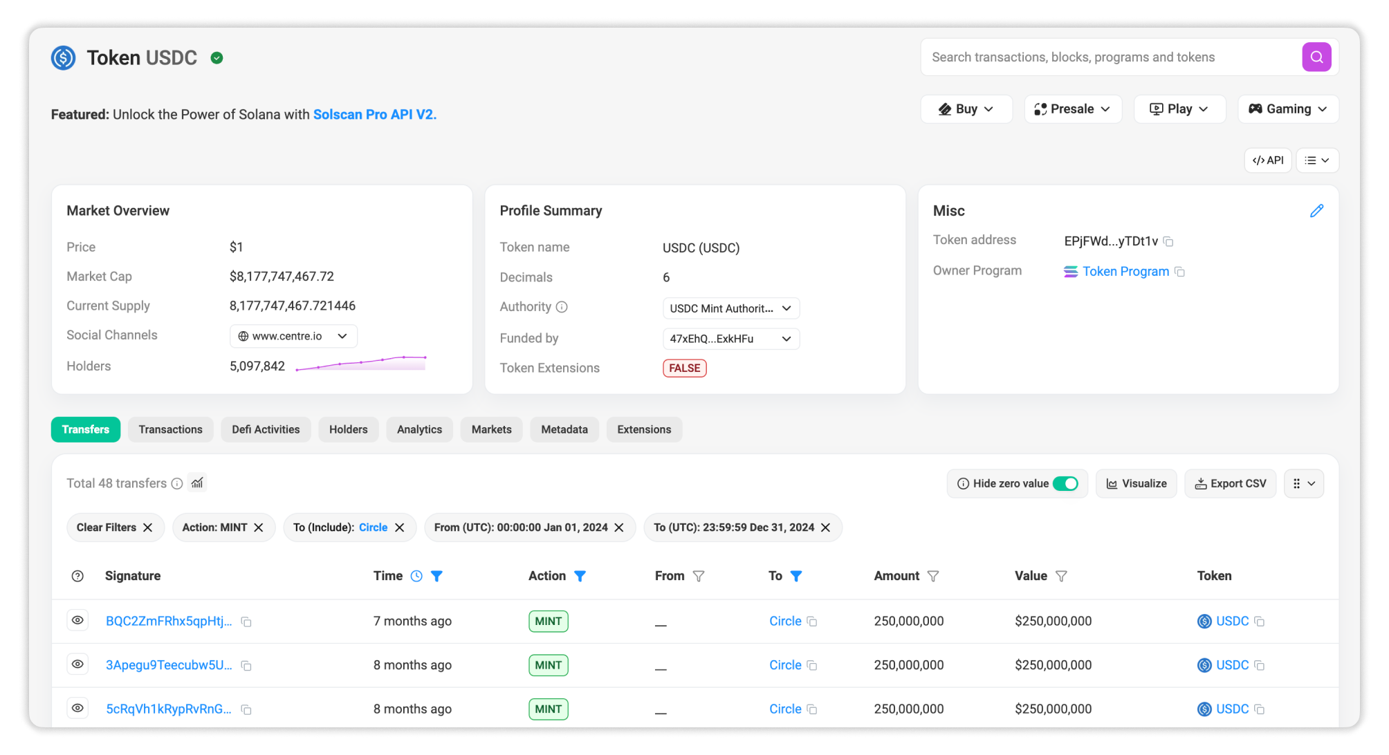This screenshot has height=755, width=1389.
Task: Open the Defi Activities tab
Action: point(266,429)
